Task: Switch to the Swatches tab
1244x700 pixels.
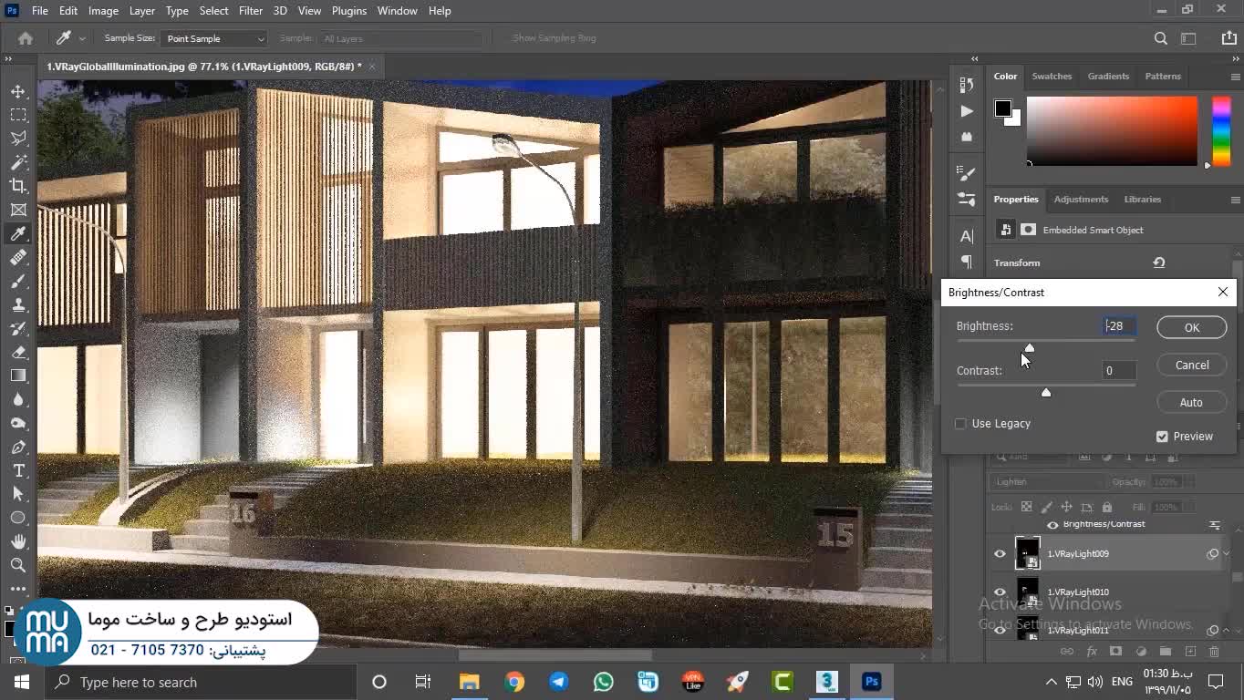Action: click(1052, 77)
